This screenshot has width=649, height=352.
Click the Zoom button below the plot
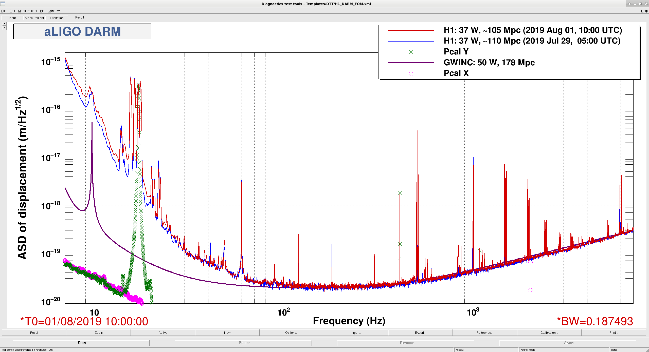pyautogui.click(x=99, y=333)
